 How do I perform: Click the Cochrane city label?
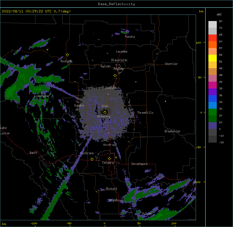pos(87,153)
